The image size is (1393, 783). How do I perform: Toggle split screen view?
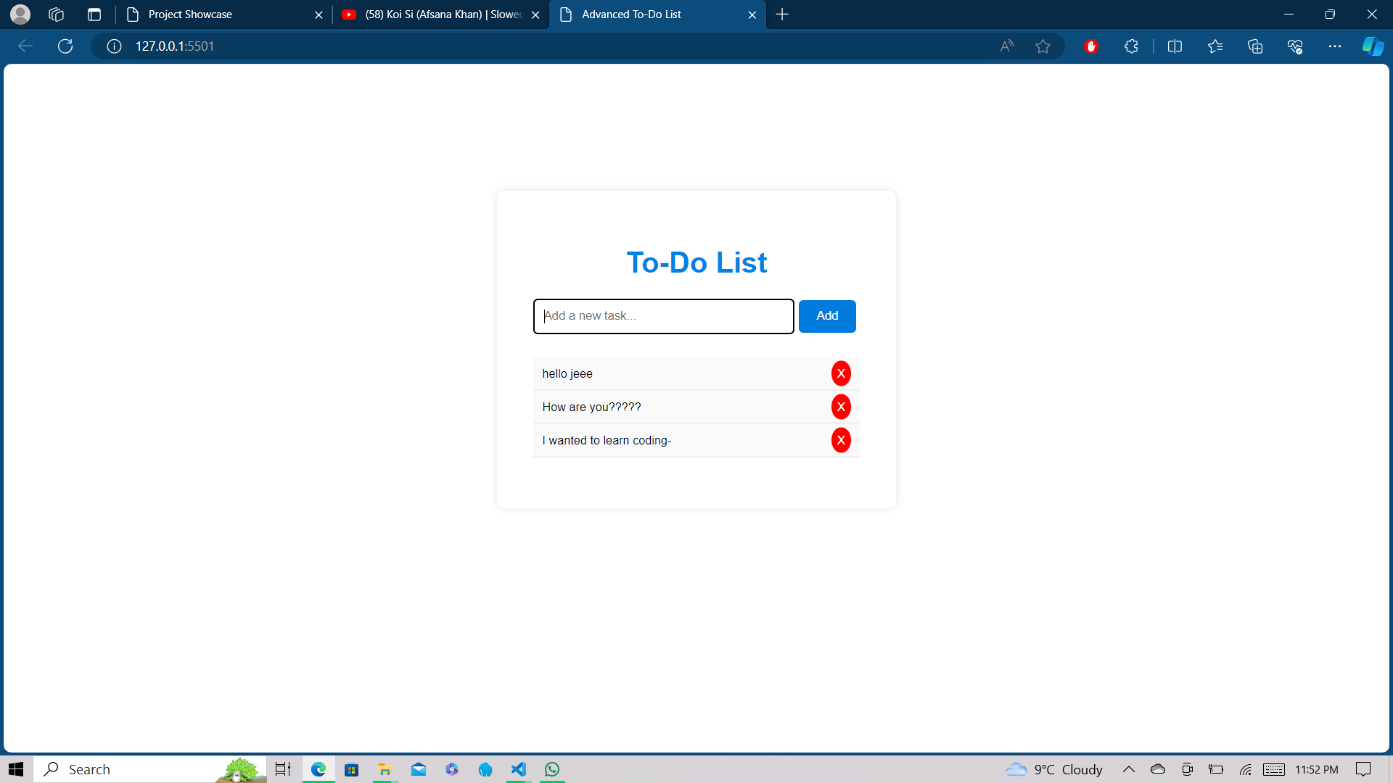point(1175,46)
